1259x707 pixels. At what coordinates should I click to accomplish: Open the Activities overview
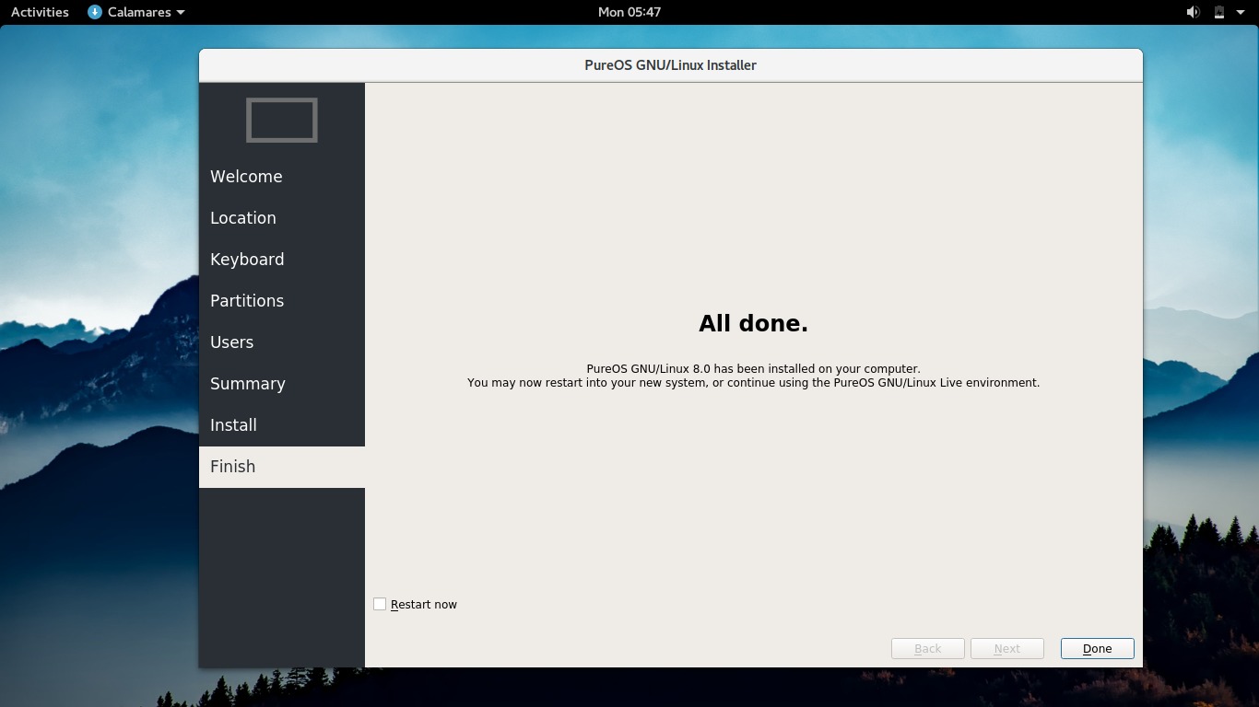tap(39, 12)
